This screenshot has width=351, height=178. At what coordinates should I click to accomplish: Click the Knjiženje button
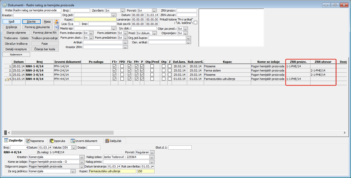tap(12, 27)
